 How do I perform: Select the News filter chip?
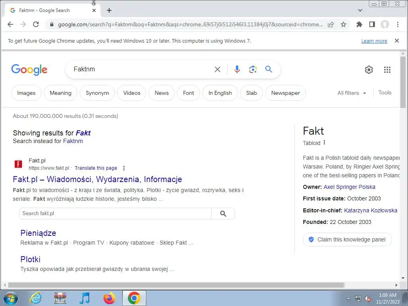pos(162,93)
